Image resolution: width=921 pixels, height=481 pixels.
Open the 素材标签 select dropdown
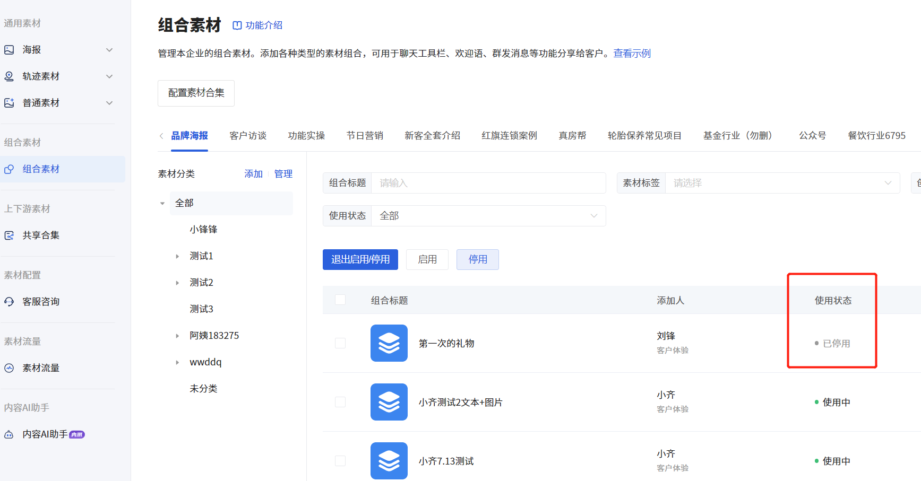tap(782, 183)
